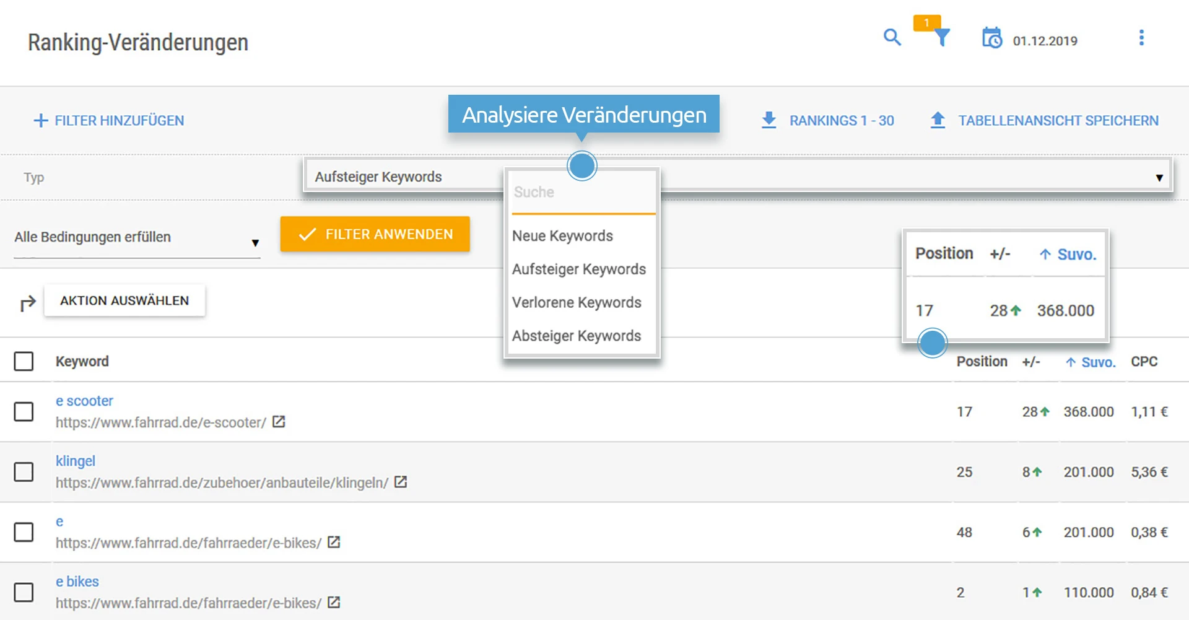Click the plus icon of FILTER HINZUFÜGEN
The width and height of the screenshot is (1189, 620).
coord(40,120)
